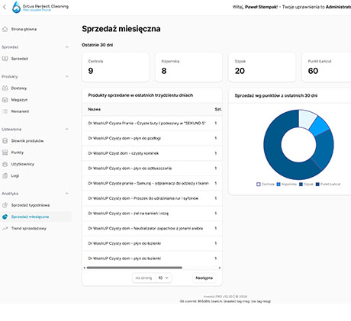Viewport: 351px width, 321px height.
Task: Select the row żel na kamień i rdzę
Action: pos(152,213)
